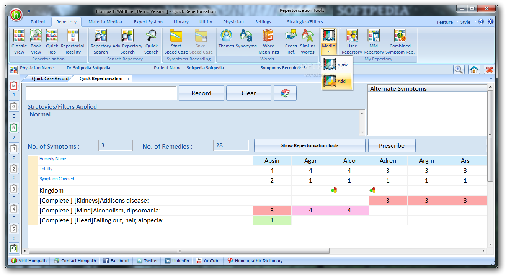Screen dimensions: 506x276
Task: Open Classic View repertorisation
Action: [x=19, y=42]
